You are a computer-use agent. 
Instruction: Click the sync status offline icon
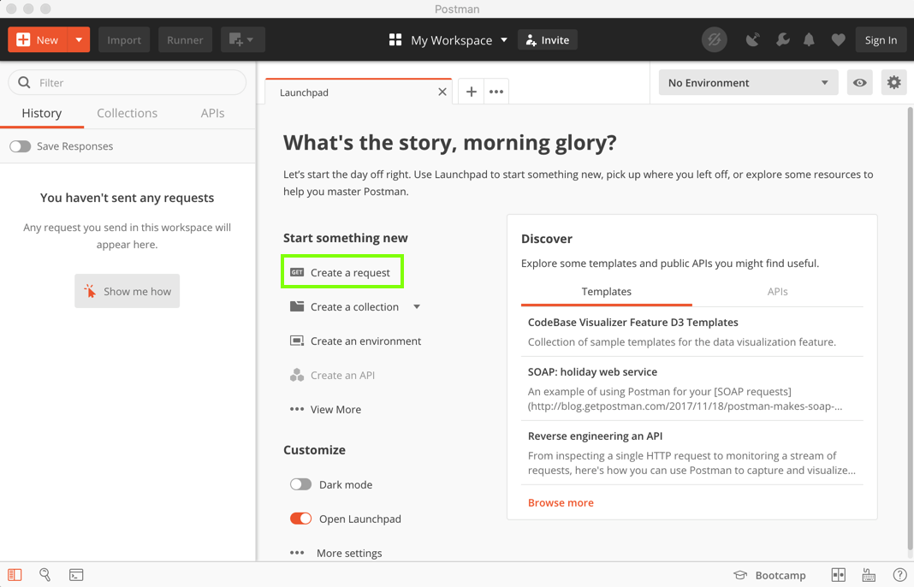click(714, 39)
